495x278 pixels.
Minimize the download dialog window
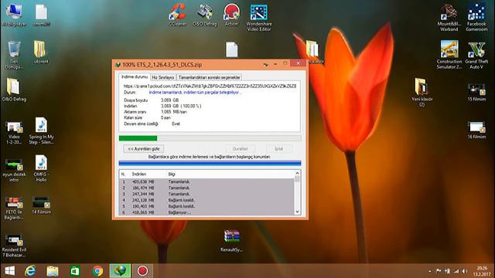(x=275, y=64)
